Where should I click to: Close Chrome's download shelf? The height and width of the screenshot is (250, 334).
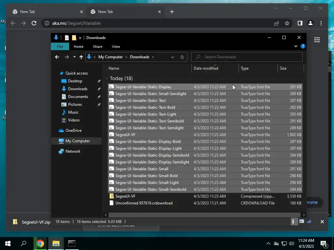(x=322, y=222)
